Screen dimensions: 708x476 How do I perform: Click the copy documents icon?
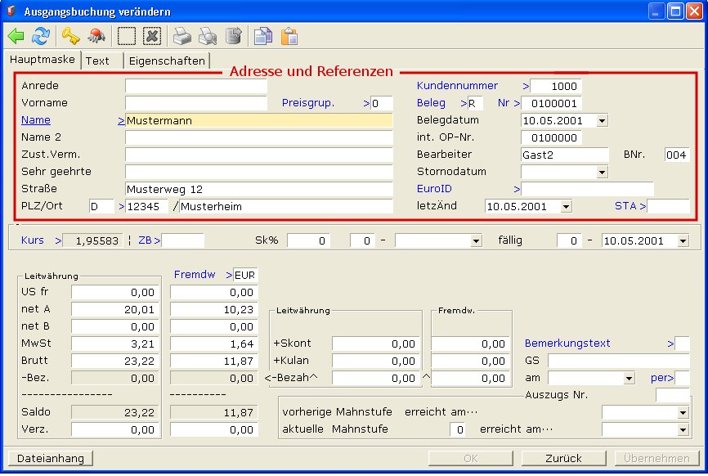[x=262, y=36]
